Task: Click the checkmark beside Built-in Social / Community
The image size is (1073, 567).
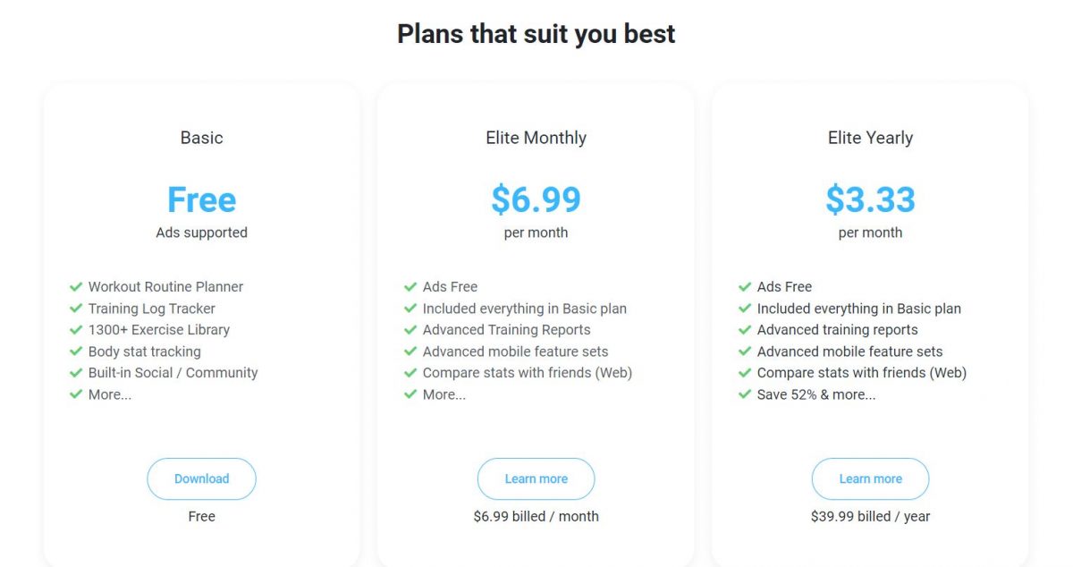Action: [x=76, y=372]
